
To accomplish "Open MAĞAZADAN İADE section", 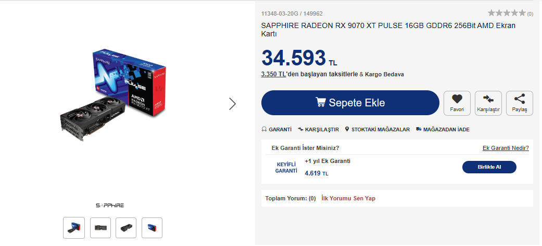I will (x=443, y=129).
